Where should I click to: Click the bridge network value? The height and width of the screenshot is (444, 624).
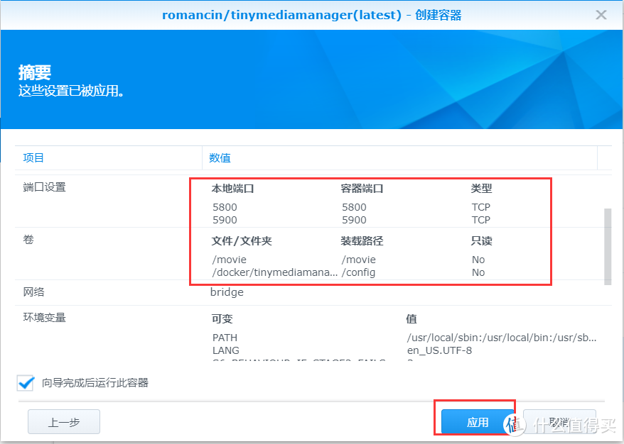(227, 292)
